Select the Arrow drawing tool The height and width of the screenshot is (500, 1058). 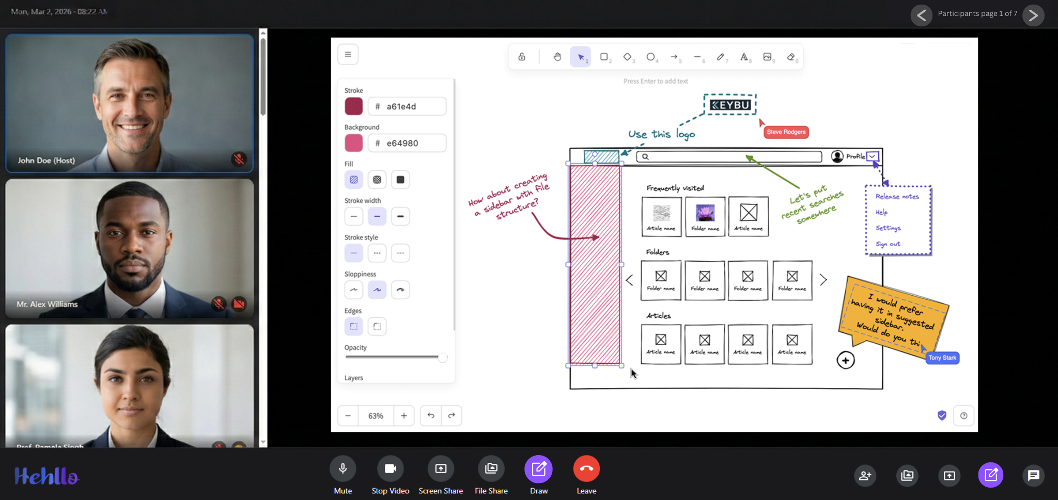click(x=674, y=57)
